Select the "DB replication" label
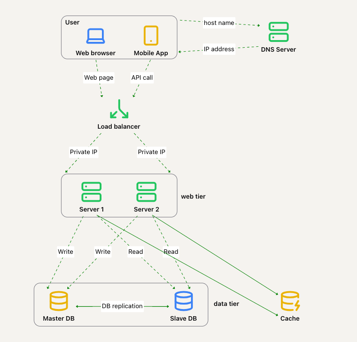This screenshot has height=342, width=357. click(122, 306)
